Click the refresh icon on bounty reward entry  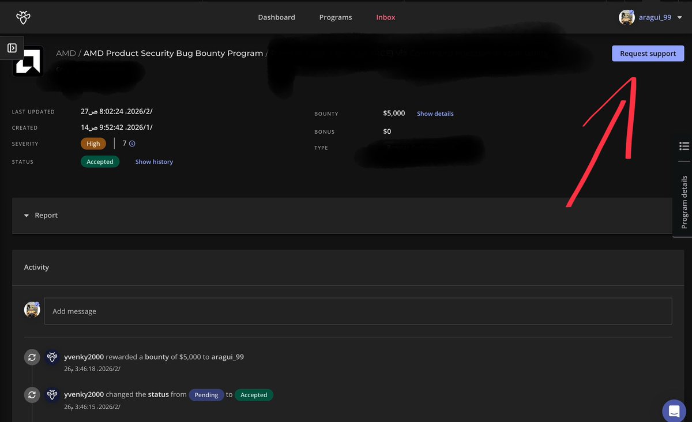tap(32, 357)
